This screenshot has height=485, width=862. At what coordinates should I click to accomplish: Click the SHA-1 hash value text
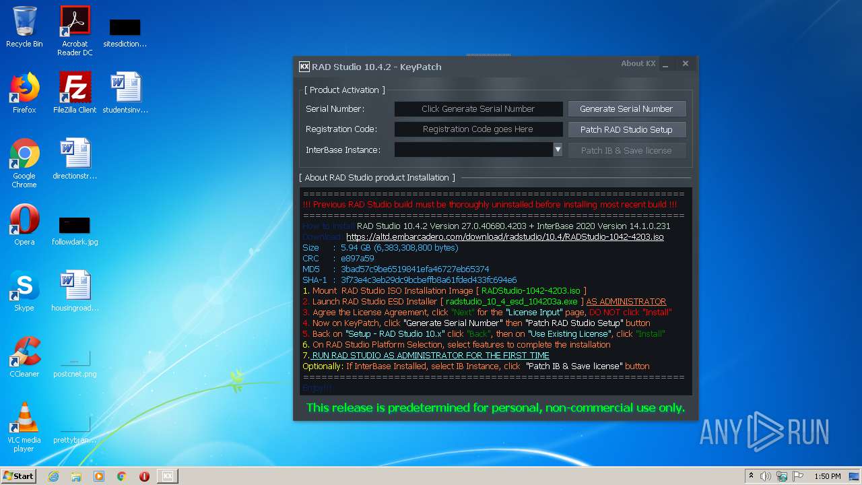428,280
